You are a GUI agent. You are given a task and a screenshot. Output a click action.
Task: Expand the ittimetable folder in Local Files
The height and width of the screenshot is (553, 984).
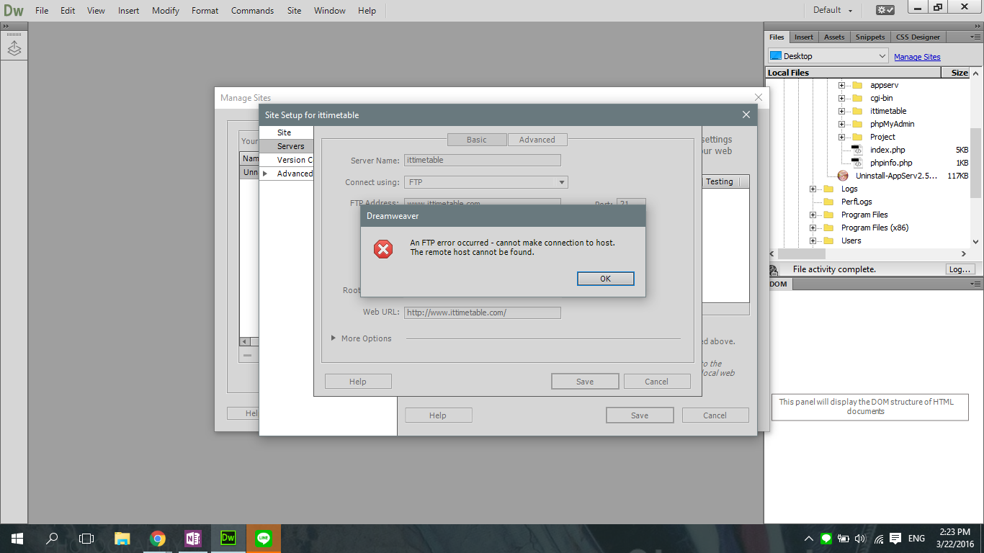click(x=843, y=111)
